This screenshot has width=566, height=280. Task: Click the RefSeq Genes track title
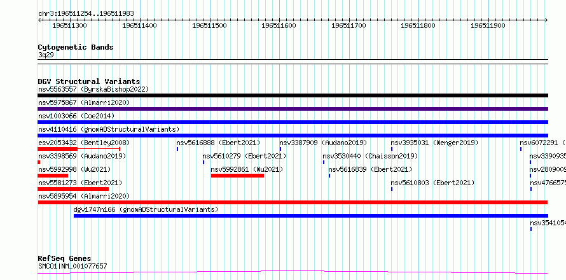(x=65, y=258)
